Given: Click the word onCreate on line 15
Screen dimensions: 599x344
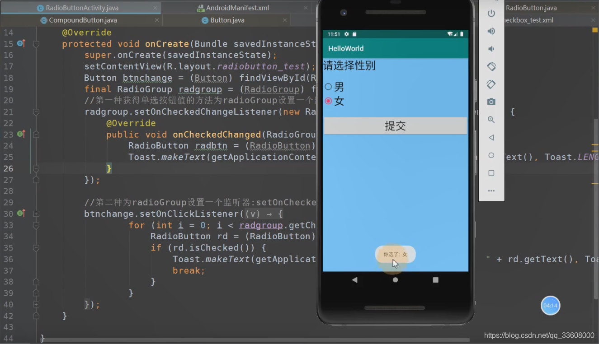Looking at the screenshot, I should pyautogui.click(x=167, y=44).
